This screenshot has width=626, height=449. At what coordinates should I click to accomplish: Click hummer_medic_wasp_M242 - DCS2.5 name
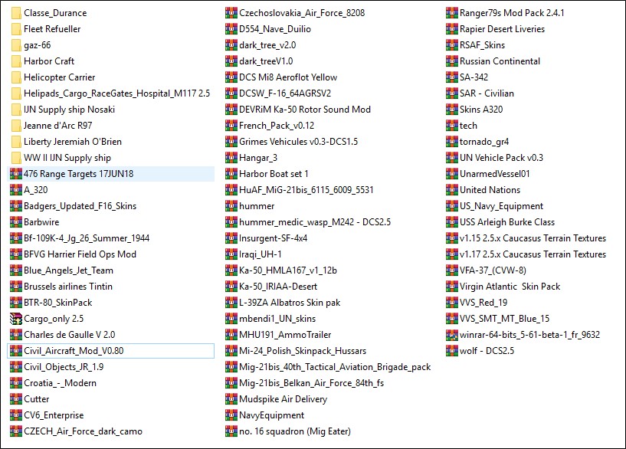tap(315, 222)
